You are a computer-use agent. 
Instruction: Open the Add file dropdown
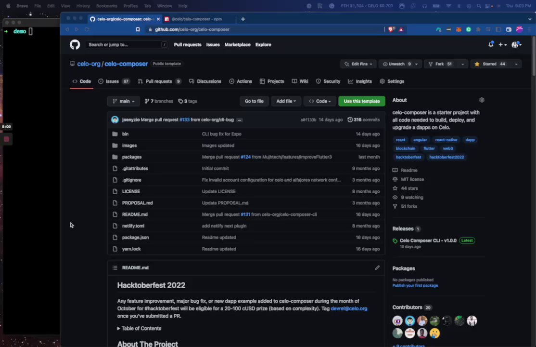(x=286, y=101)
